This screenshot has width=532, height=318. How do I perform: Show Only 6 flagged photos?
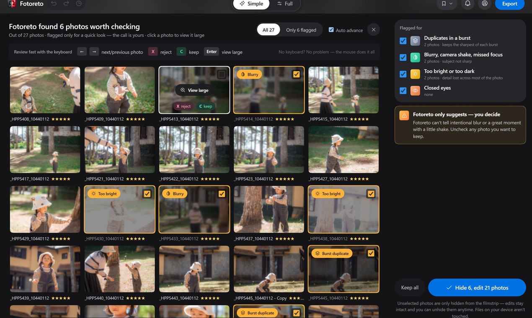click(x=301, y=30)
